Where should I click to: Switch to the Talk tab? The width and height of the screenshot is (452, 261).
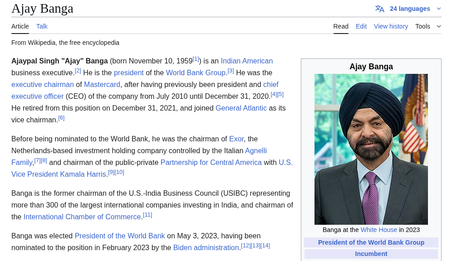point(42,26)
